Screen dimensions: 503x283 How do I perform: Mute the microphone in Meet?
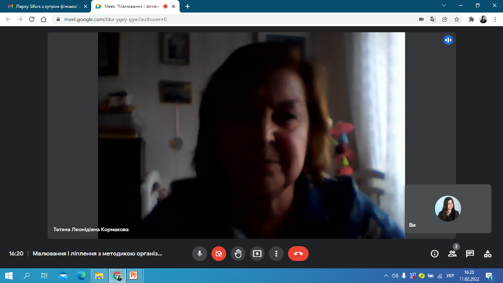coord(199,254)
